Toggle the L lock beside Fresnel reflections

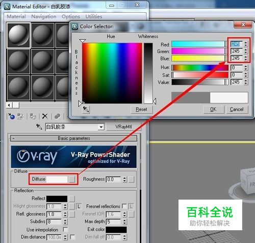tap(131, 206)
